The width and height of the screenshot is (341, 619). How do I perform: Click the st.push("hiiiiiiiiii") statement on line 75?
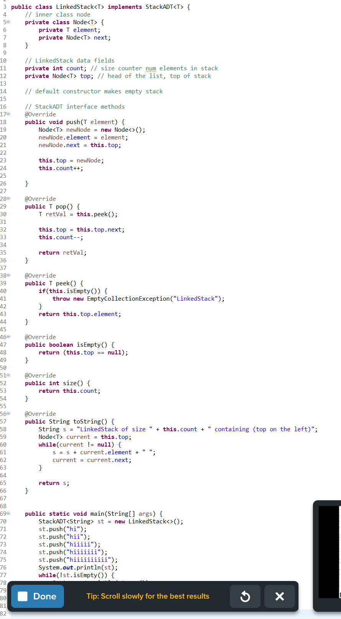tap(78, 560)
